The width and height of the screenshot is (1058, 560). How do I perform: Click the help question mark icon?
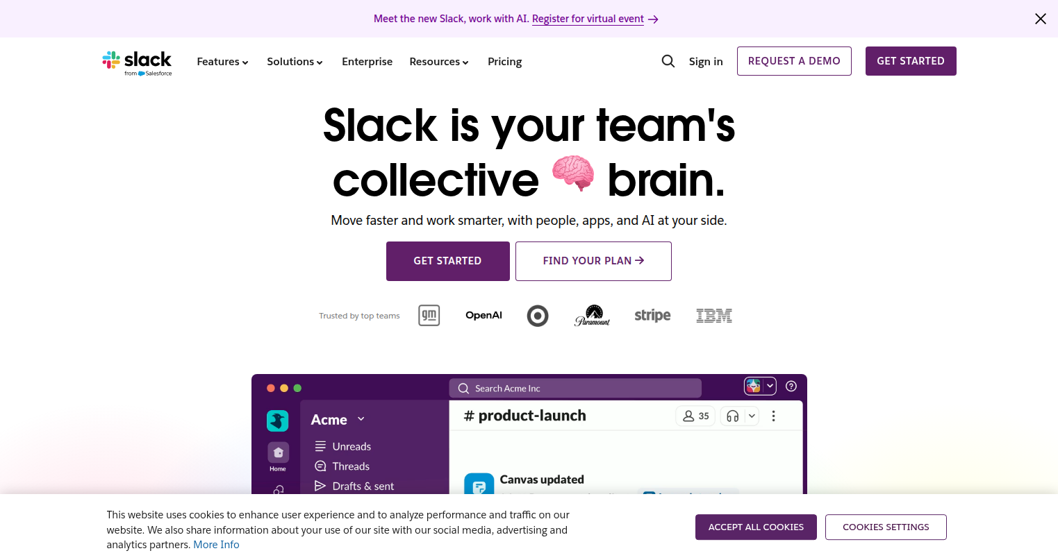coord(791,386)
